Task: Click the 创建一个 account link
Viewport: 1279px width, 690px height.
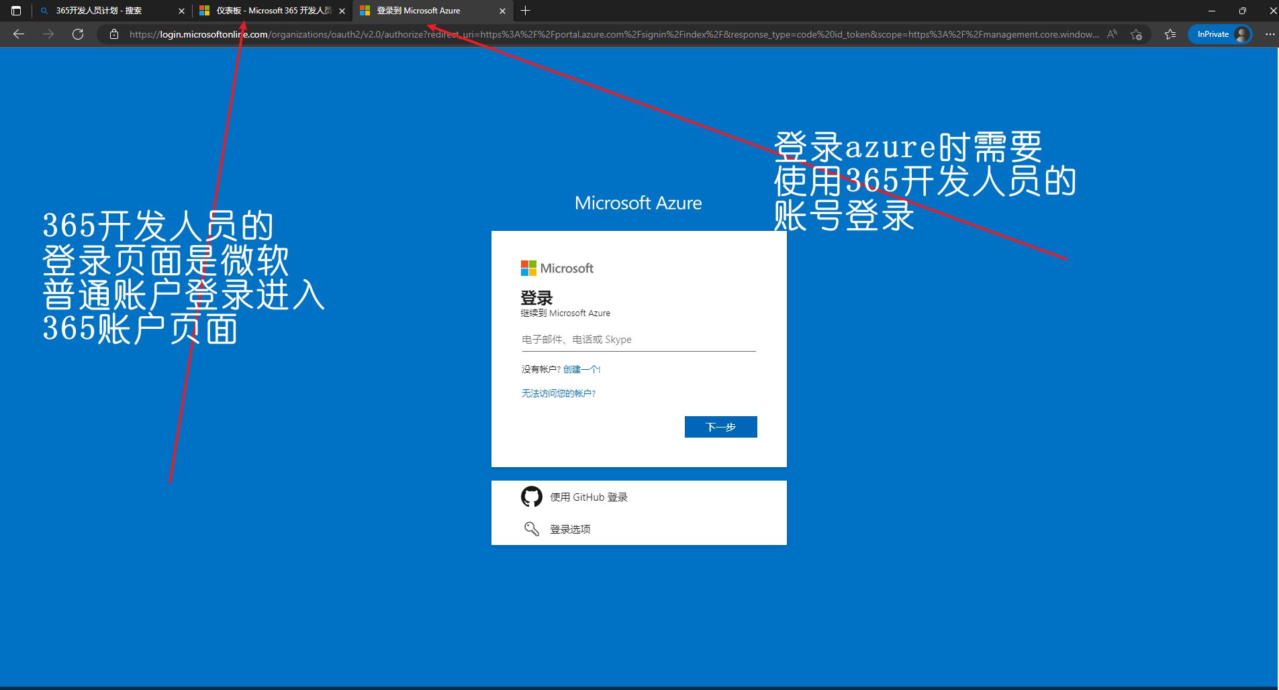Action: coord(581,369)
